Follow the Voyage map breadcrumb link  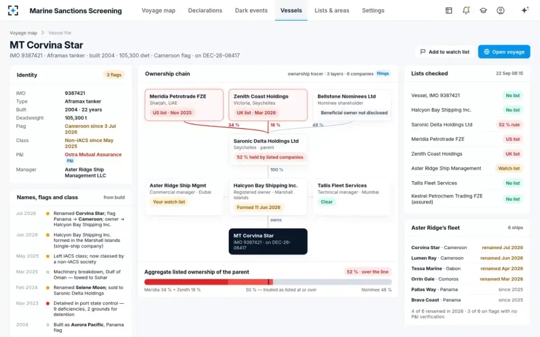coord(23,33)
